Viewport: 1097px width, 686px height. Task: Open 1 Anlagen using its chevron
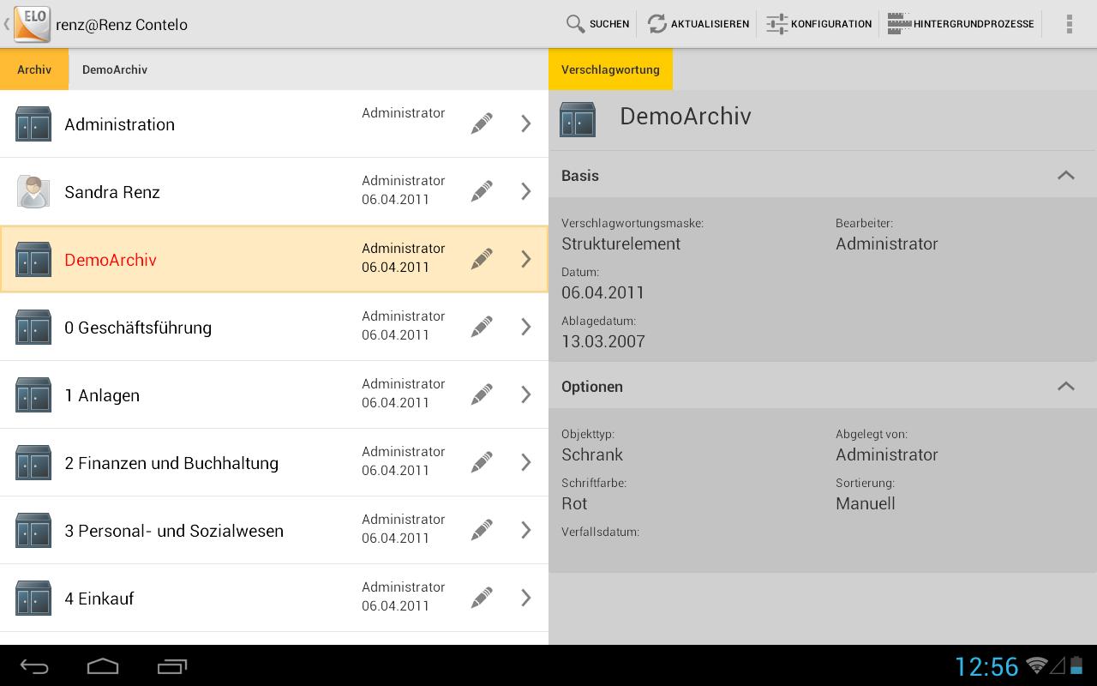pos(526,394)
